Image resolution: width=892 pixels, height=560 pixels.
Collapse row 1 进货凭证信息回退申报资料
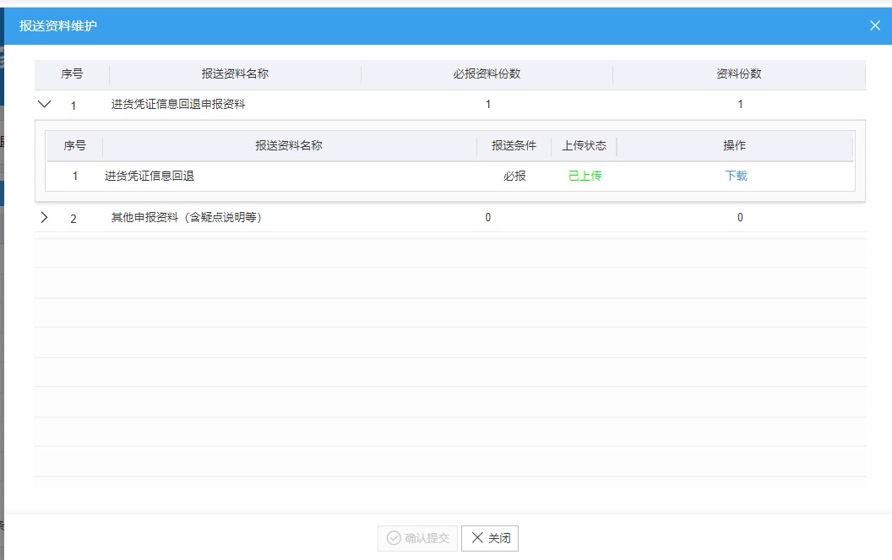[45, 104]
